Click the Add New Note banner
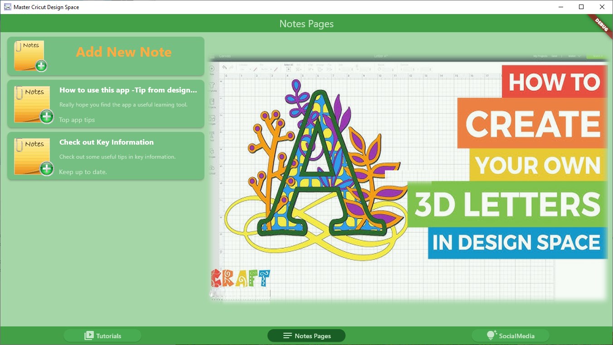 click(123, 52)
